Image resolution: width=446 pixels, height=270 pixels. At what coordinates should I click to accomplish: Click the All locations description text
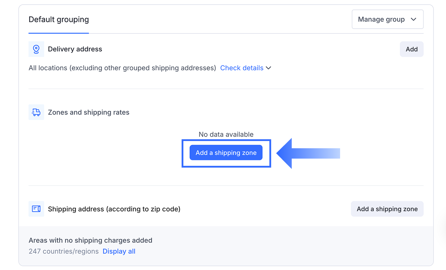(x=122, y=68)
